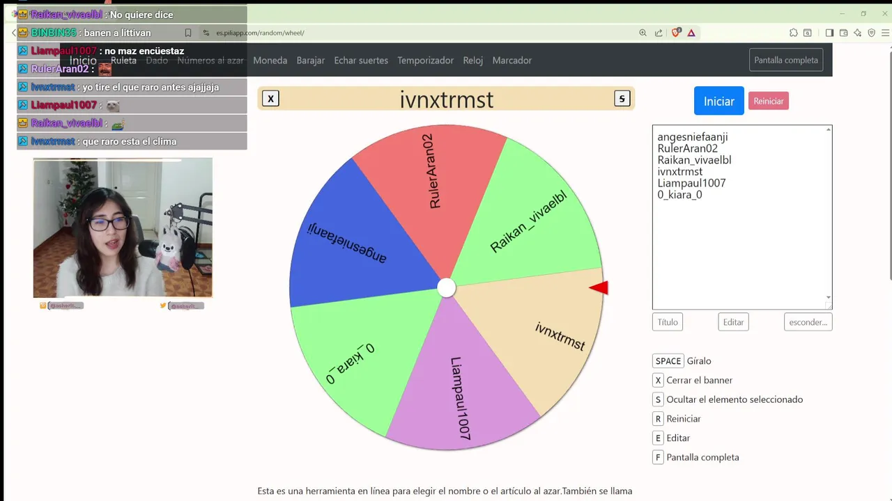Click the share page icon in address bar
The image size is (892, 501).
click(659, 33)
